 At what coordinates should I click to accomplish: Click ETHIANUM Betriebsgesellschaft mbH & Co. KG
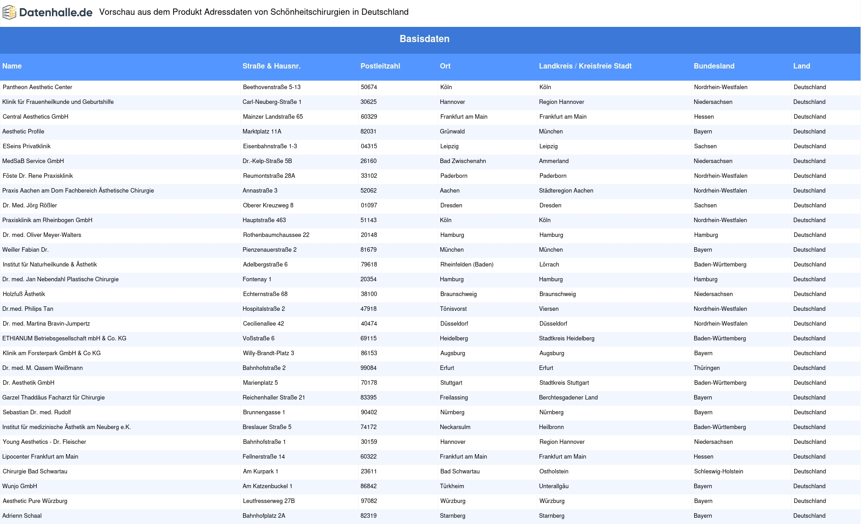(64, 338)
